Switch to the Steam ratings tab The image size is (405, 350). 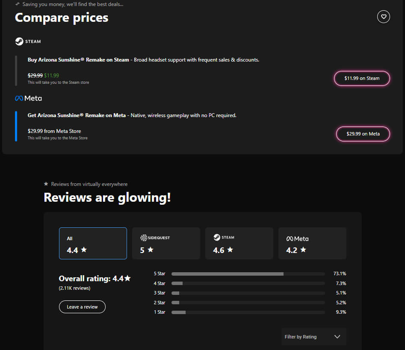pos(239,243)
